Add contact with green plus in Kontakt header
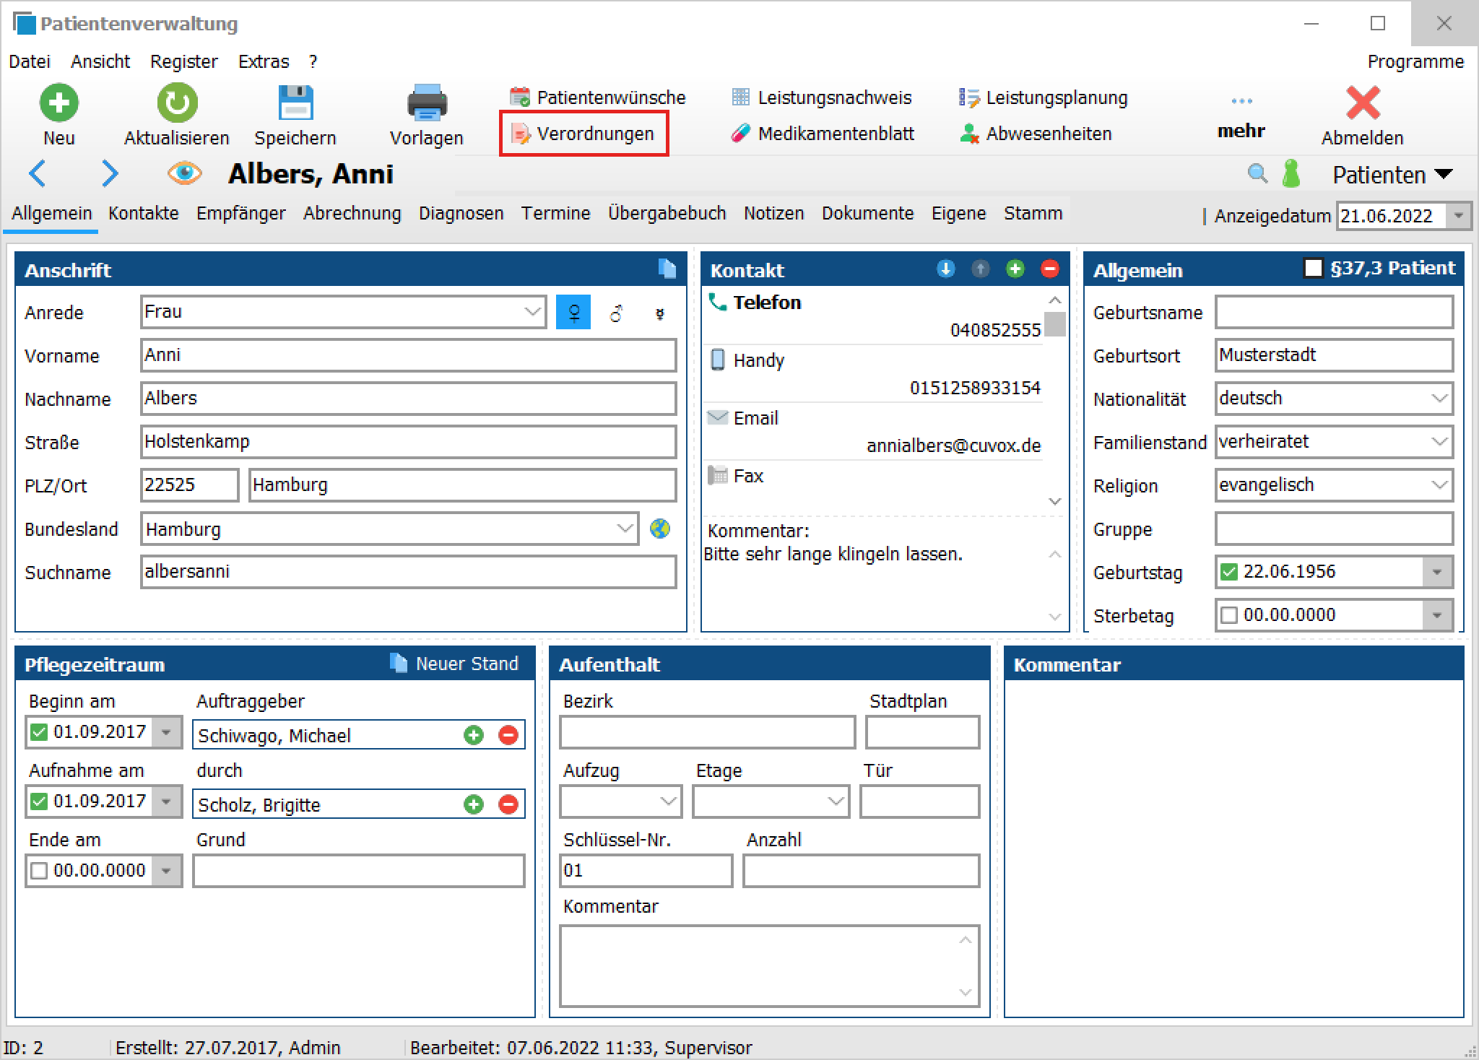The width and height of the screenshot is (1479, 1060). pyautogui.click(x=1015, y=269)
